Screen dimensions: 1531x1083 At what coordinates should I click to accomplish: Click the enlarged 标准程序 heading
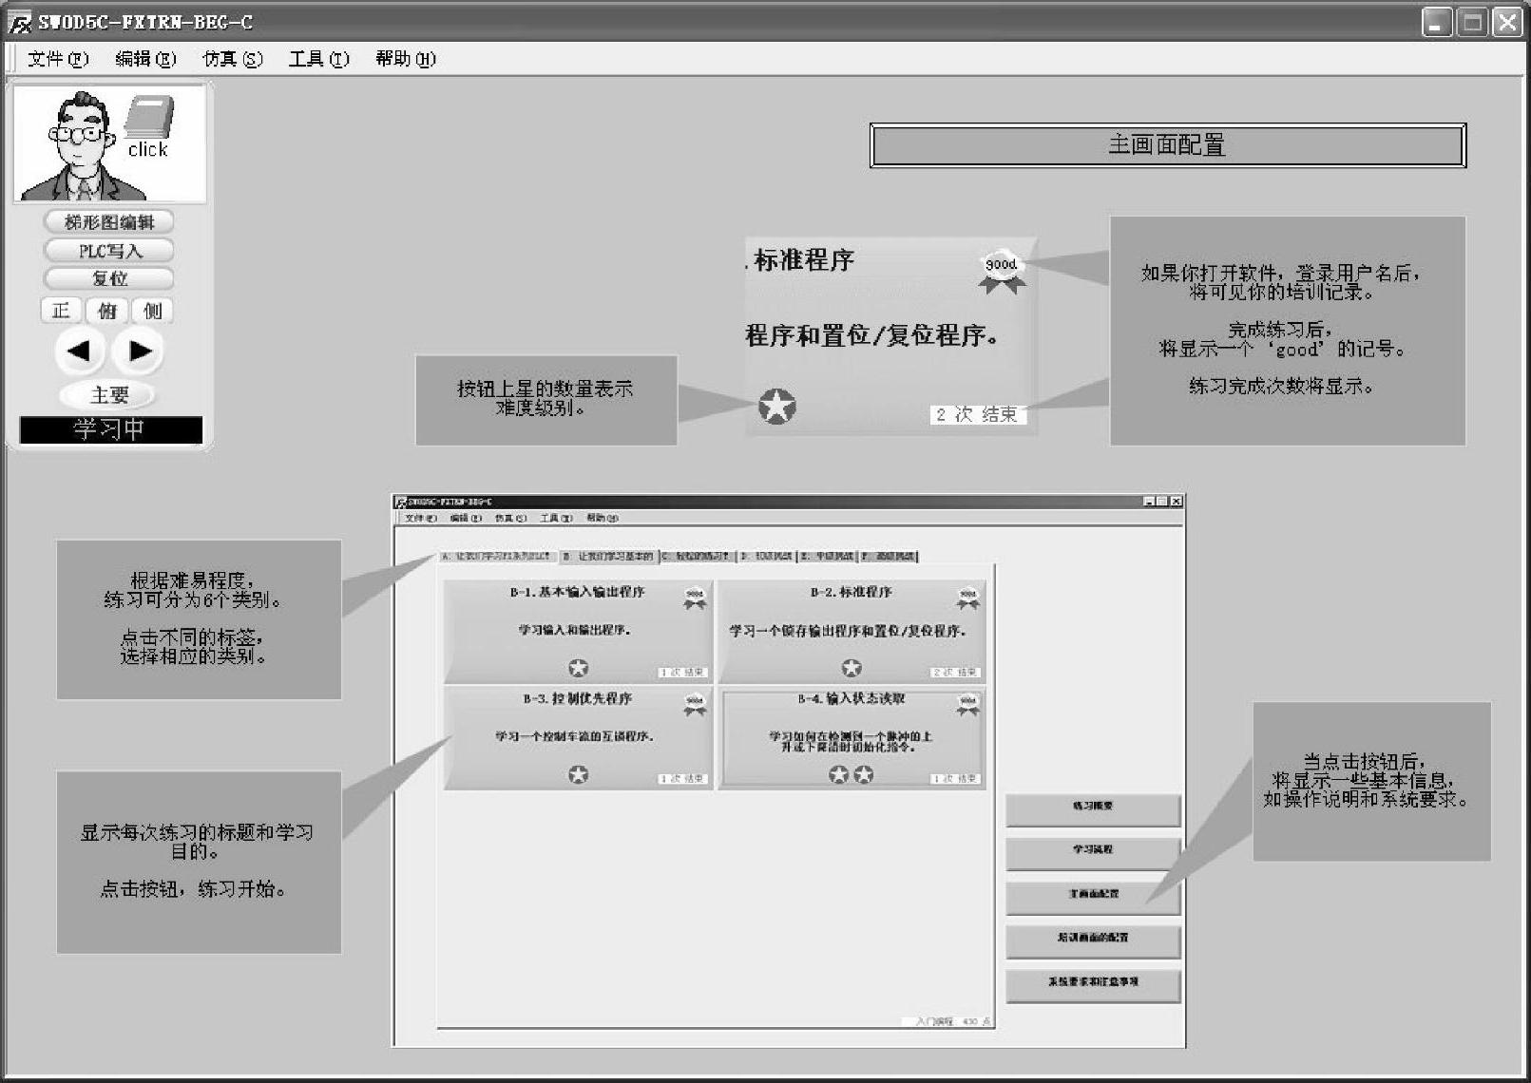(804, 260)
